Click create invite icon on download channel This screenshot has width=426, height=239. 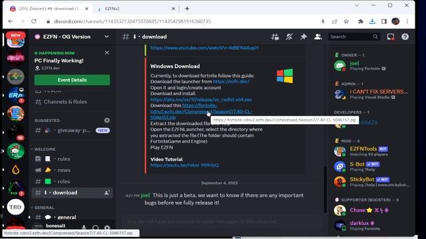(106, 193)
